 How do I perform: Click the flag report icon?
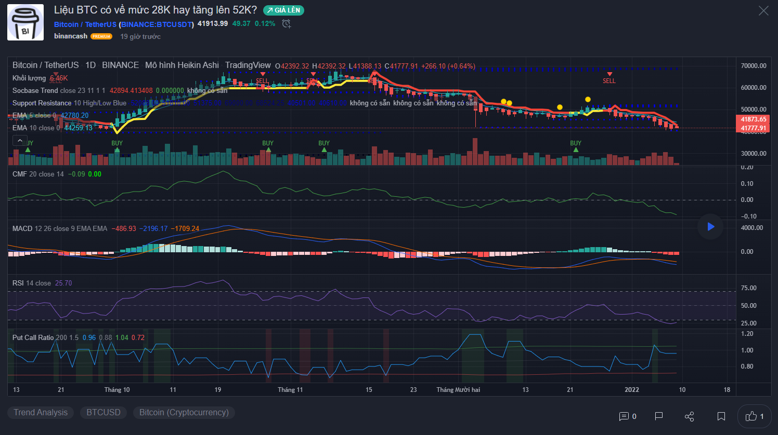pyautogui.click(x=659, y=416)
